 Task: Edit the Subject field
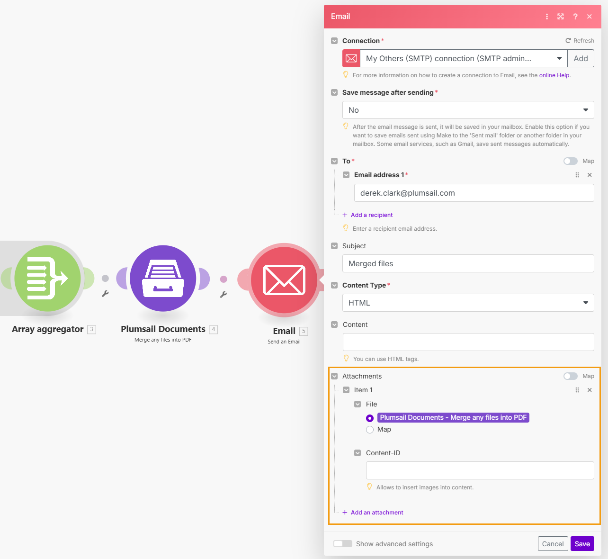[x=468, y=263]
